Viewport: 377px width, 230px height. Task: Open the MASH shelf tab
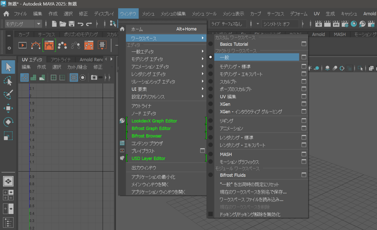click(x=340, y=35)
